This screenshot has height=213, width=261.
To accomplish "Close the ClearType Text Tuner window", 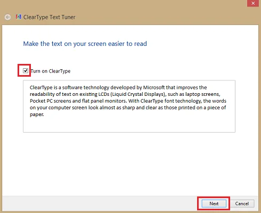I will coord(253,3).
